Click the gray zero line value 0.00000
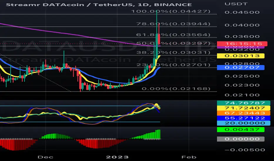Image resolution: width=274 pixels, height=161 pixels. (x=240, y=139)
